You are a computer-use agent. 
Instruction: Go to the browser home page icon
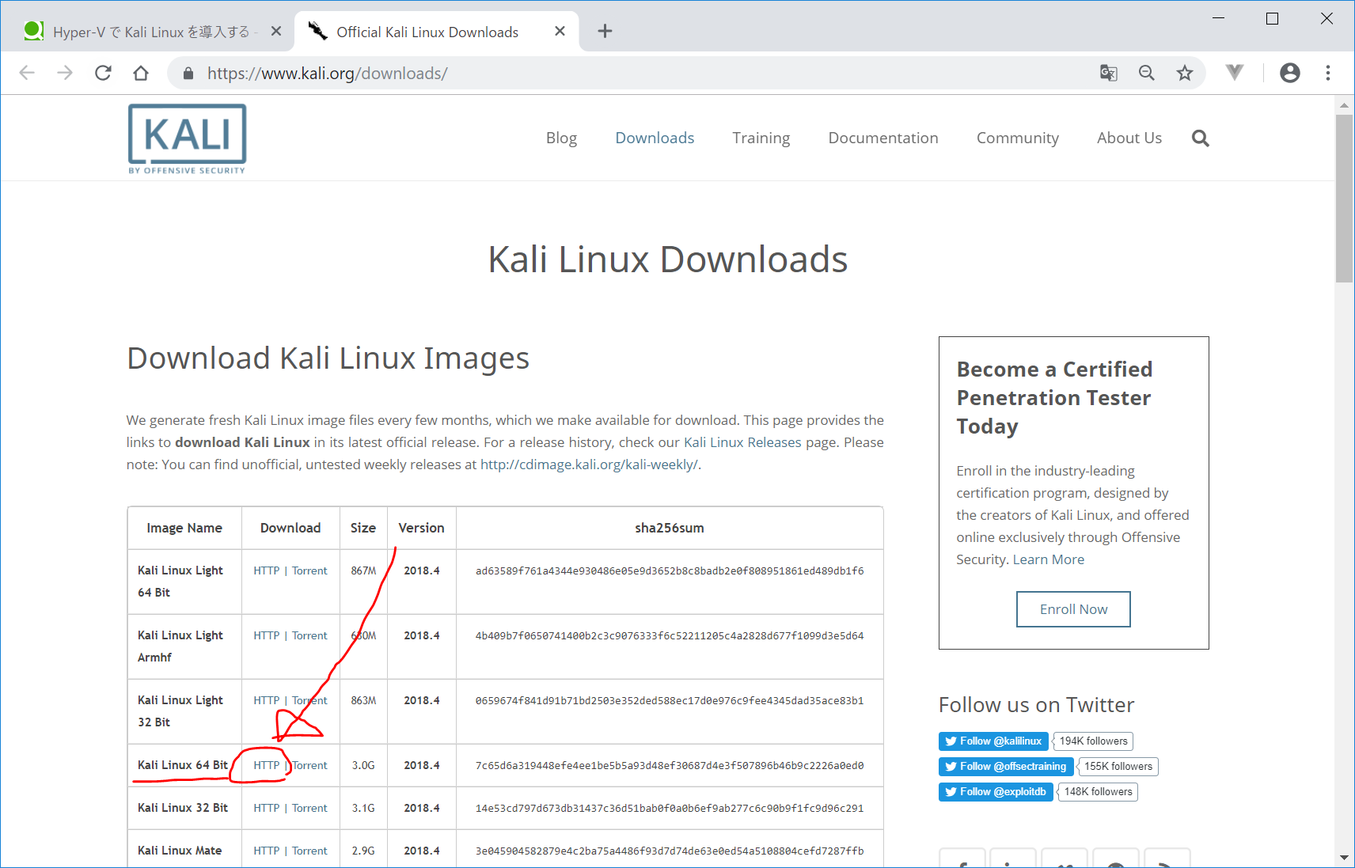pos(141,73)
